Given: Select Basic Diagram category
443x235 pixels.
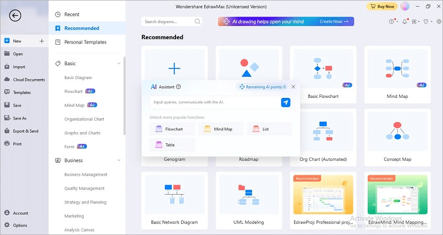Looking at the screenshot, I should tap(78, 77).
